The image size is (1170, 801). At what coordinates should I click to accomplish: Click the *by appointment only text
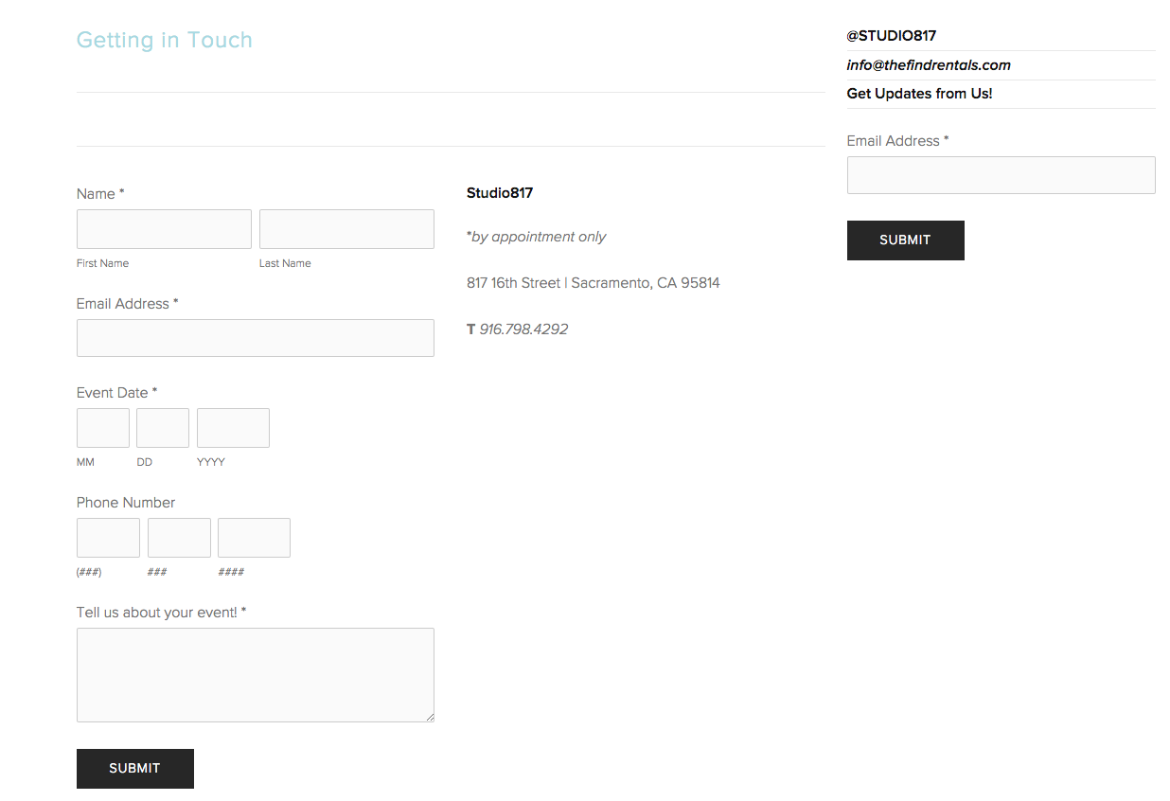point(537,237)
